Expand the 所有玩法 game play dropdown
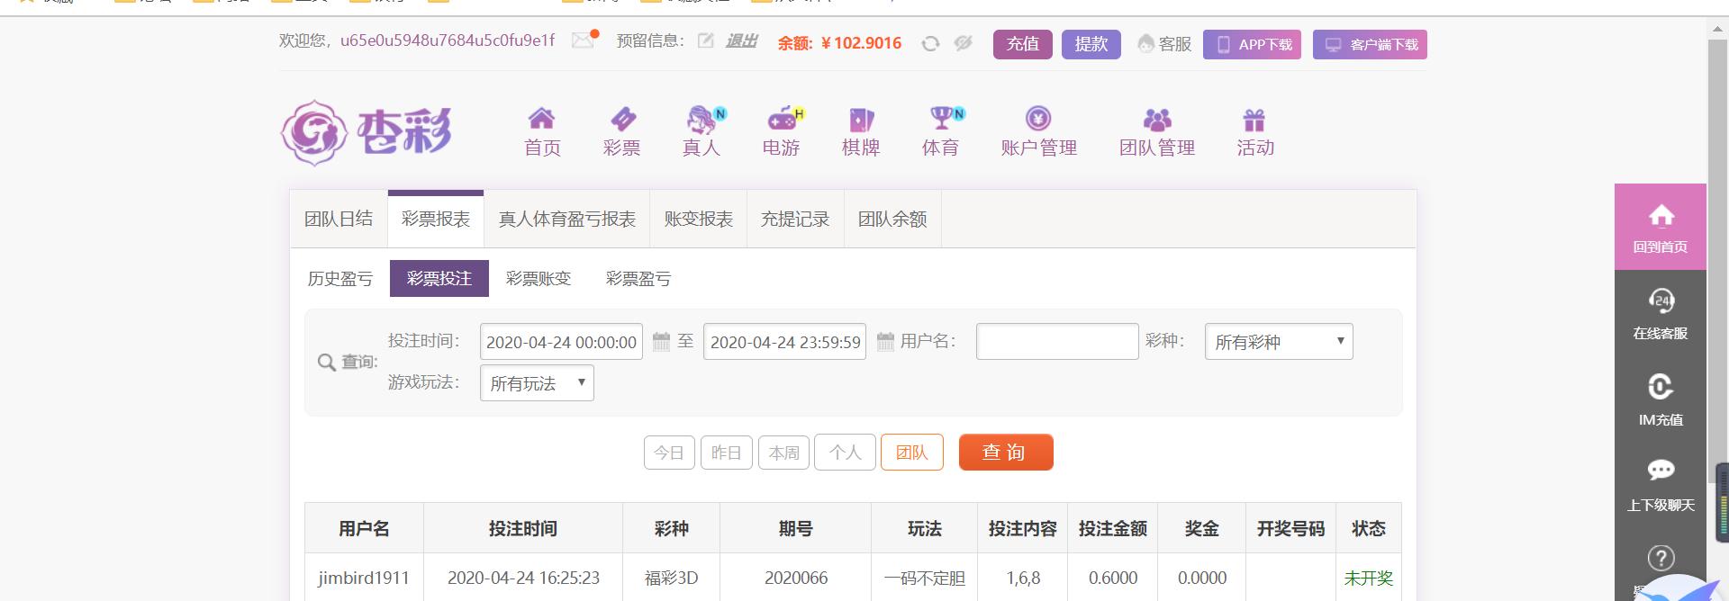The width and height of the screenshot is (1729, 601). click(x=537, y=383)
